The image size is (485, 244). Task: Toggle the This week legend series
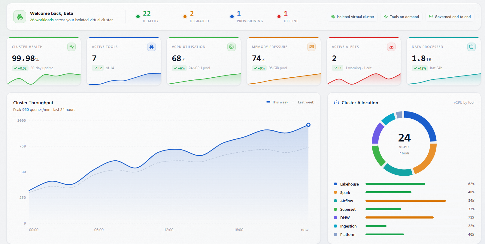point(277,102)
